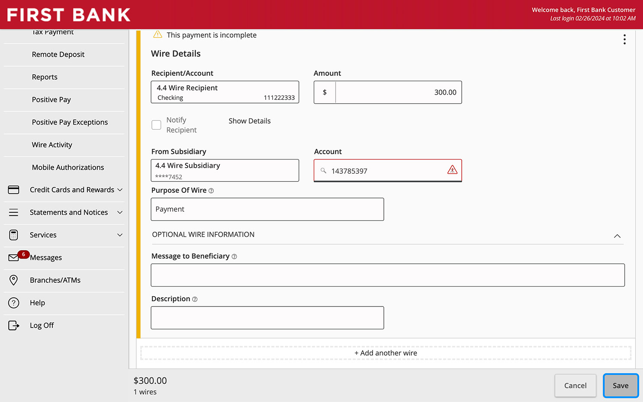Click the Save button

(x=620, y=386)
